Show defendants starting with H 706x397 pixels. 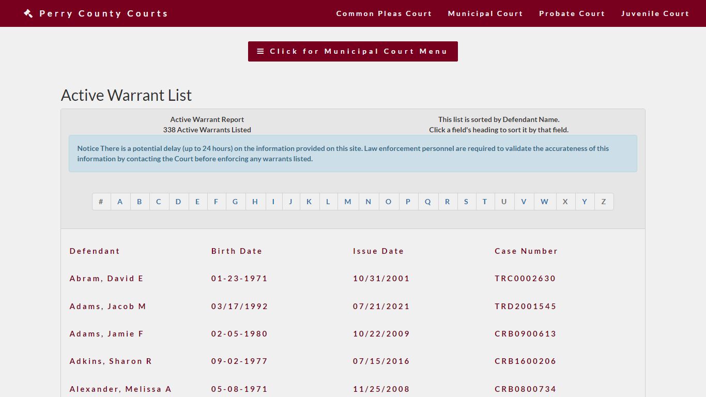point(255,202)
